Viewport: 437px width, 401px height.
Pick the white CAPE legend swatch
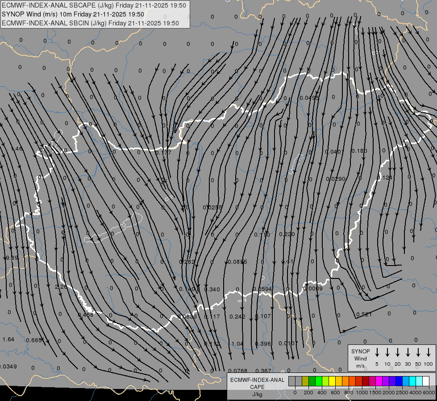[x=425, y=381]
